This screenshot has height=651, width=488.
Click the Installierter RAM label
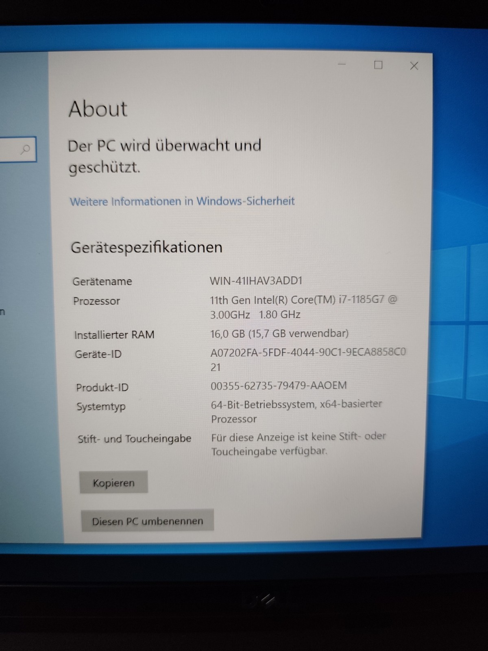[x=114, y=335]
